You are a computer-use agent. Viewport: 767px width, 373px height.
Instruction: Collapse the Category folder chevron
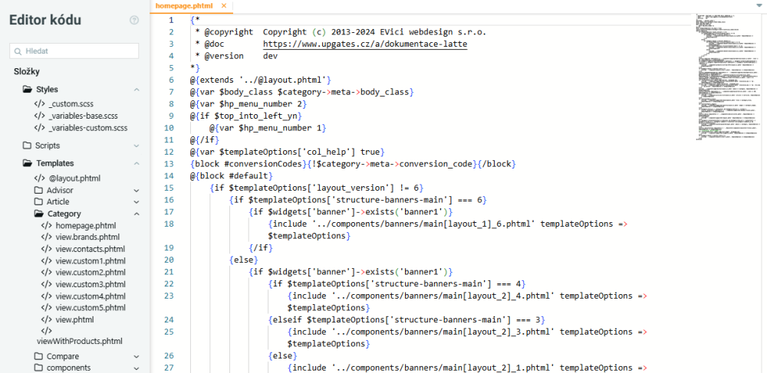(137, 214)
